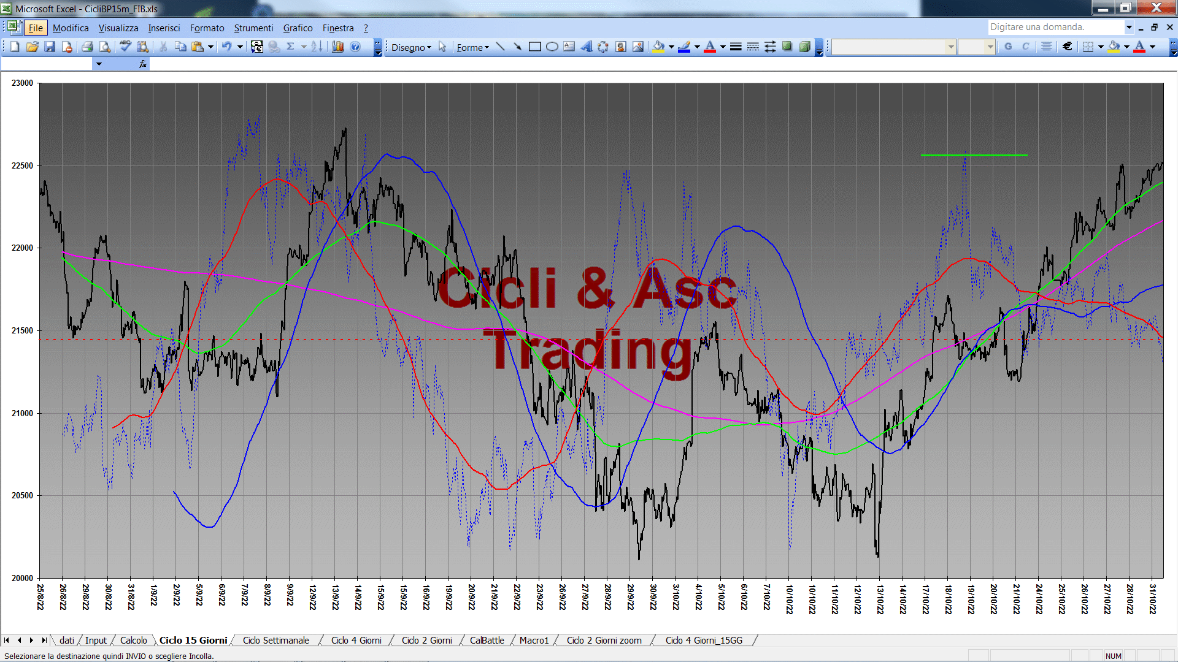The height and width of the screenshot is (662, 1178).
Task: Switch to Ciclo 2 Giorni zoom tab
Action: coord(604,640)
